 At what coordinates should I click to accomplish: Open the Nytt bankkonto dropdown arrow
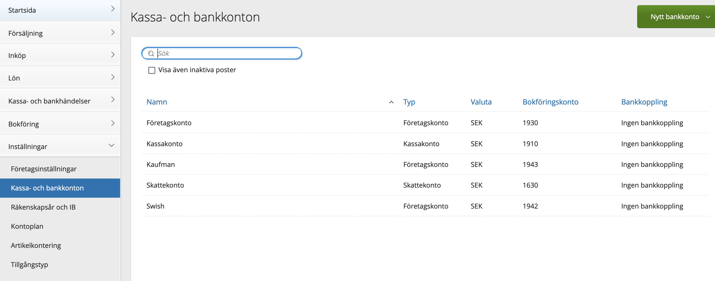click(708, 17)
